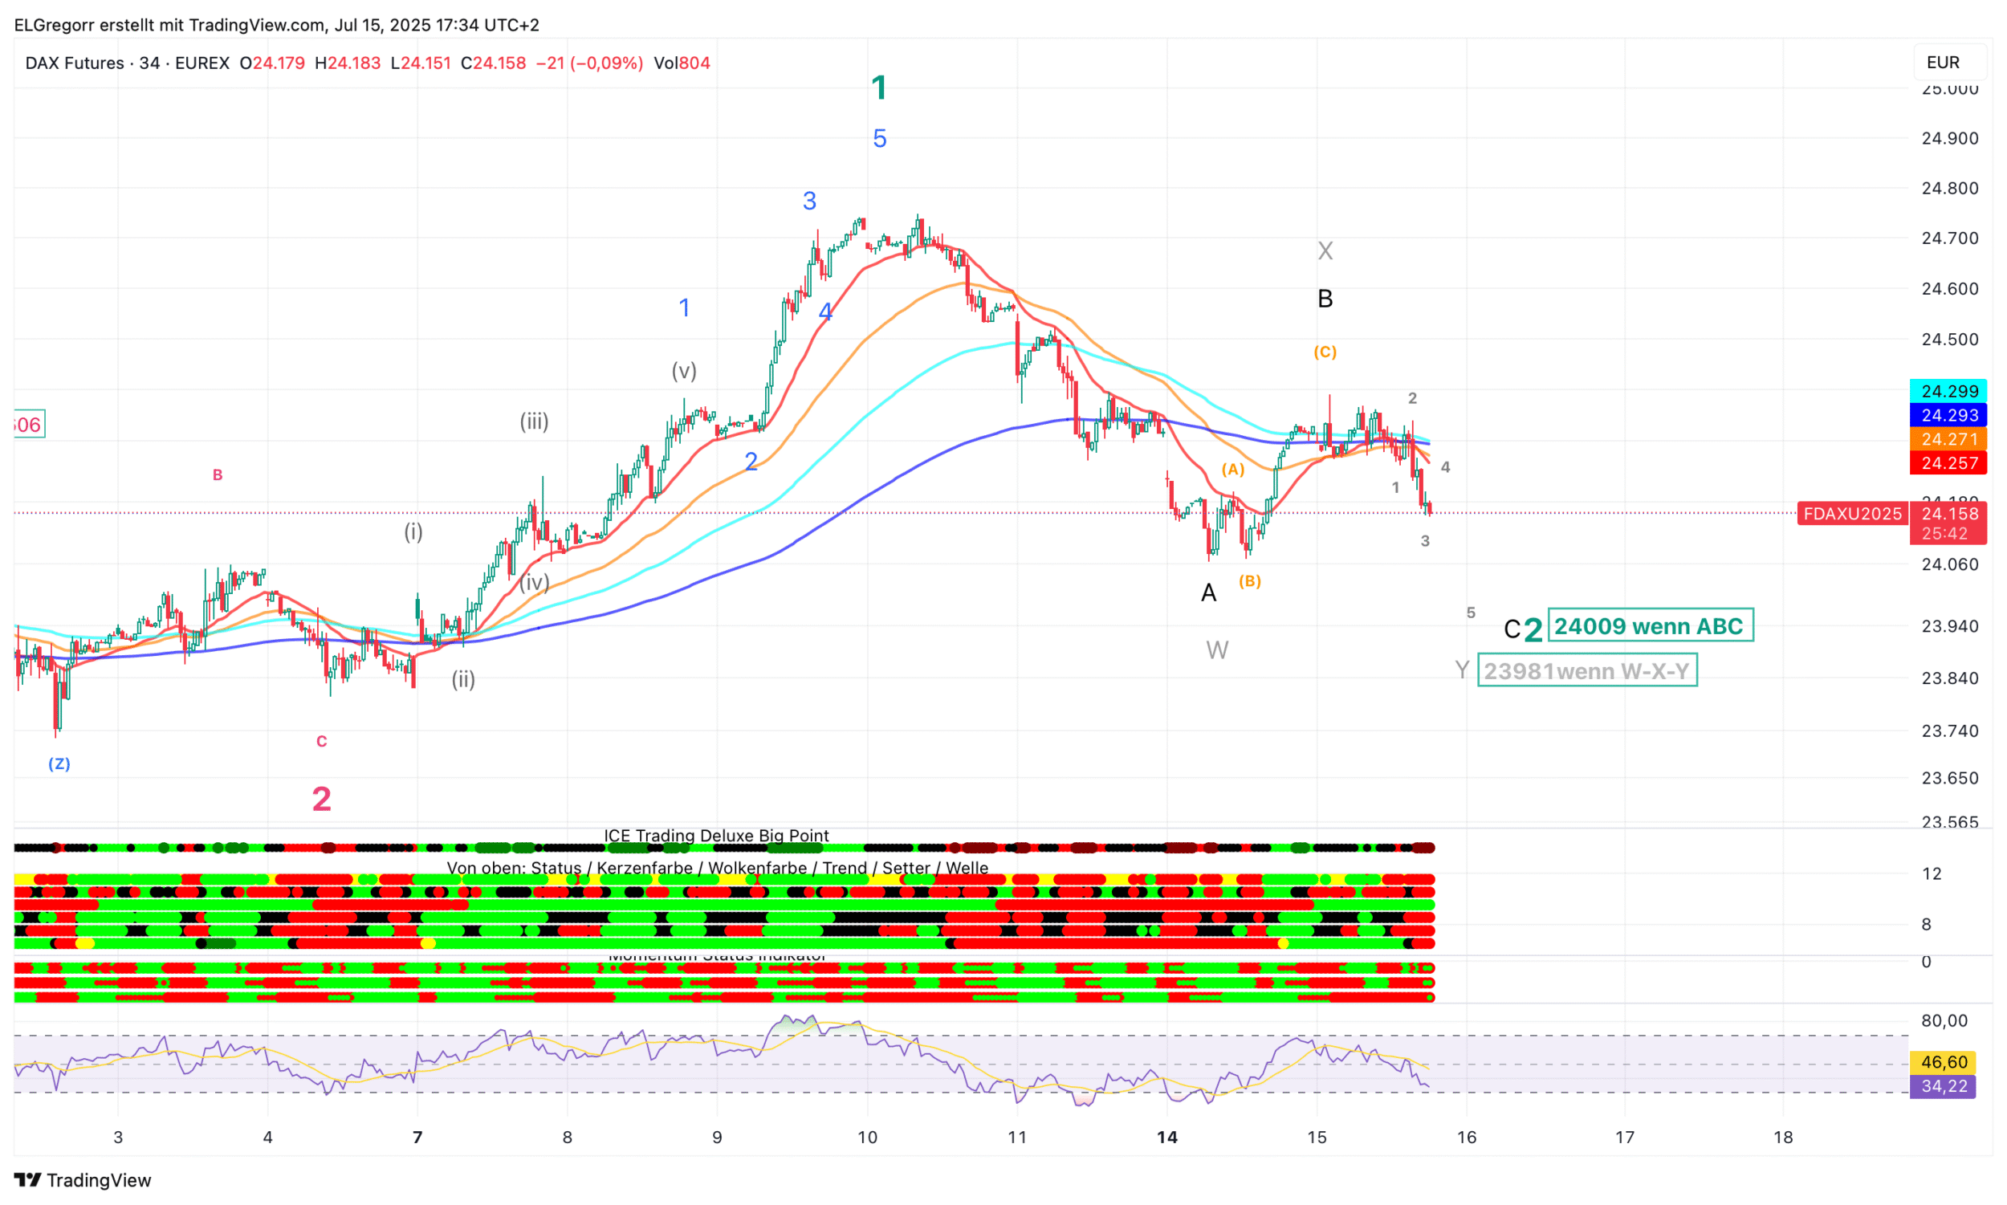The width and height of the screenshot is (2007, 1205).
Task: Select the red 24.257 moving average tag
Action: (1948, 463)
